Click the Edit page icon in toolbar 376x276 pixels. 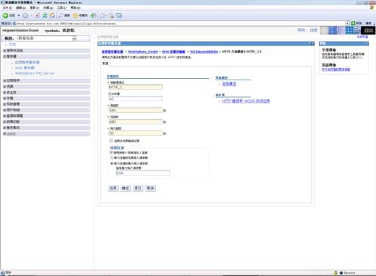[119, 16]
